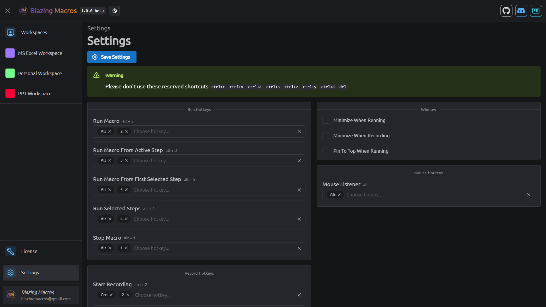Close the sidebar with X icon

8,11
